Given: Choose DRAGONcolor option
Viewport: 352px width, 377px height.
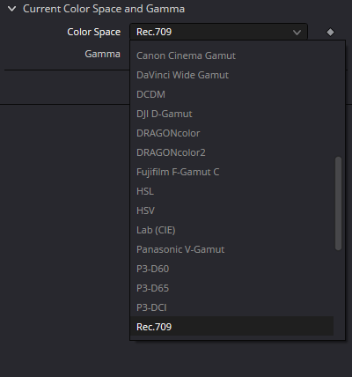Looking at the screenshot, I should [x=231, y=133].
